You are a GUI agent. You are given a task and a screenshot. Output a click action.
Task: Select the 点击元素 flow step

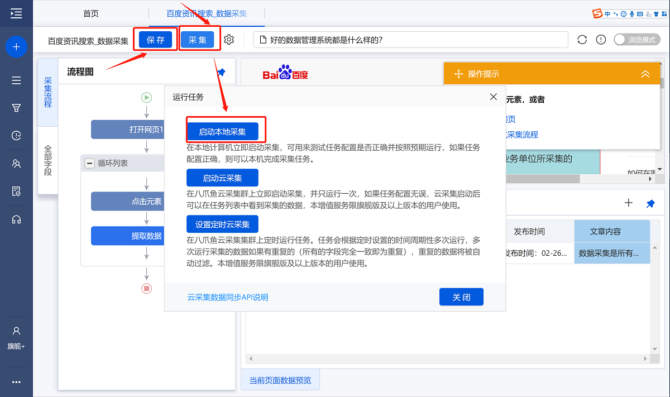pos(128,202)
